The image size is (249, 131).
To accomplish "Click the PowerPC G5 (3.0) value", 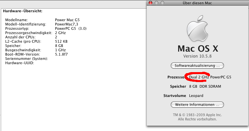I will 71,28.
